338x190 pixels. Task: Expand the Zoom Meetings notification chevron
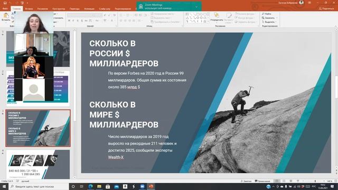(x=196, y=6)
